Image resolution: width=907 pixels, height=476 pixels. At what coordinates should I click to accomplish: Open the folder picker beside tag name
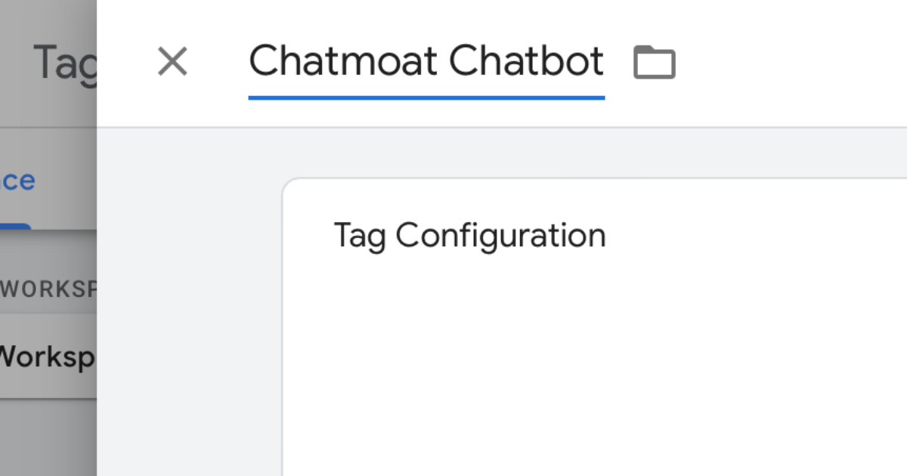654,62
